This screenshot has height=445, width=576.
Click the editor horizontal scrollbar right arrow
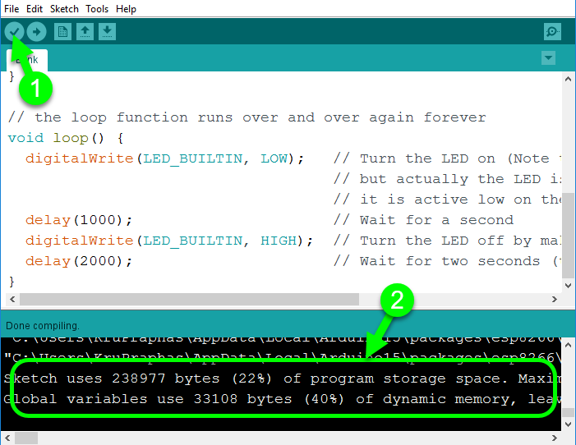[555, 299]
